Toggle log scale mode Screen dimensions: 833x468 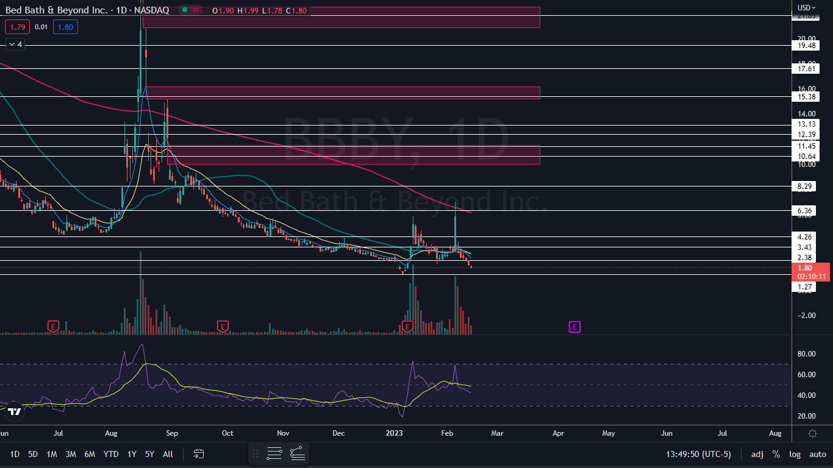pyautogui.click(x=795, y=454)
